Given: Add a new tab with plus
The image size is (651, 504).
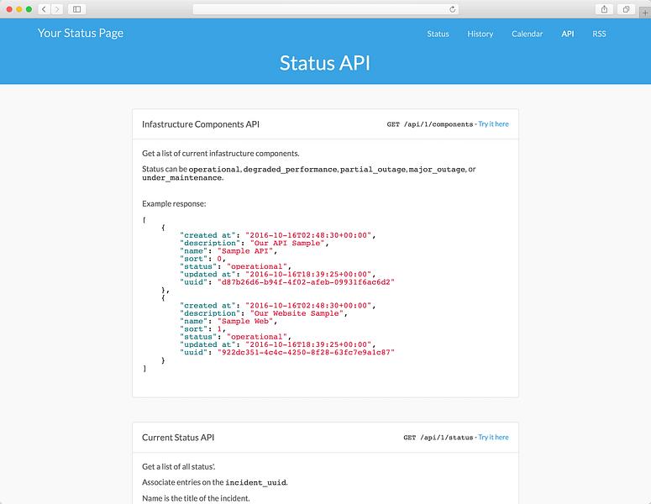Looking at the screenshot, I should click(x=645, y=13).
